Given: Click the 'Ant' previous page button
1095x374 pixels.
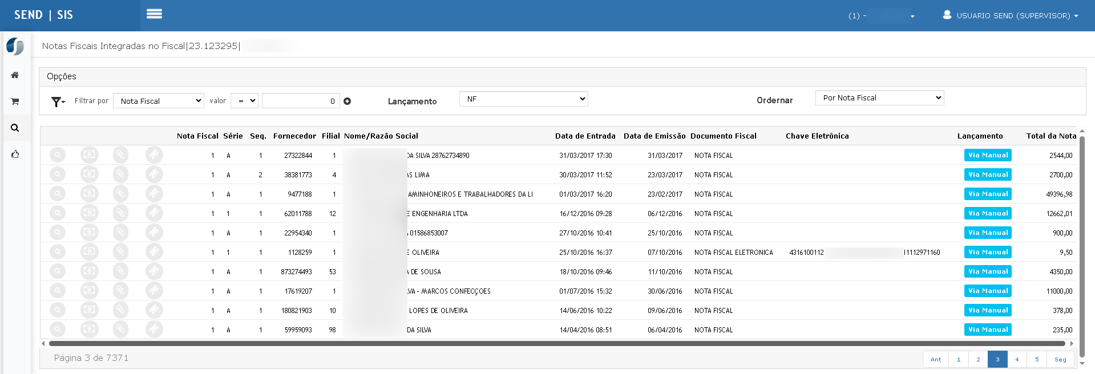Looking at the screenshot, I should click(x=936, y=359).
